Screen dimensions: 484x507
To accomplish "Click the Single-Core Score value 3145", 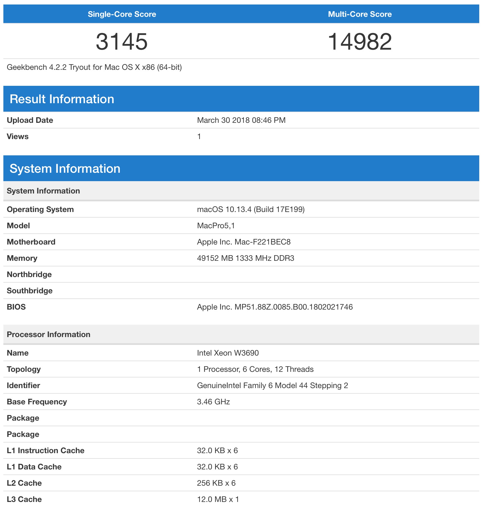I will tap(122, 42).
